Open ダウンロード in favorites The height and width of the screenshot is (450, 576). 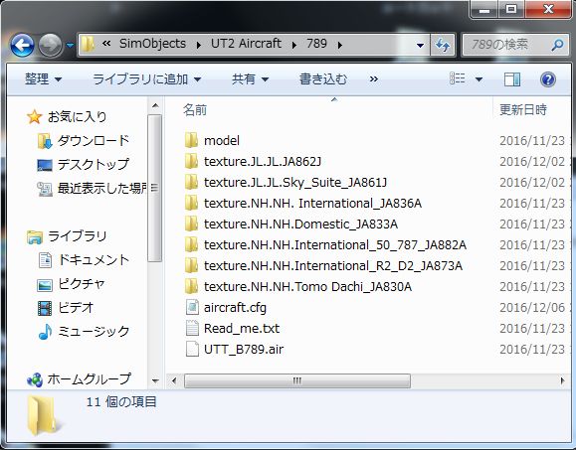pos(94,140)
